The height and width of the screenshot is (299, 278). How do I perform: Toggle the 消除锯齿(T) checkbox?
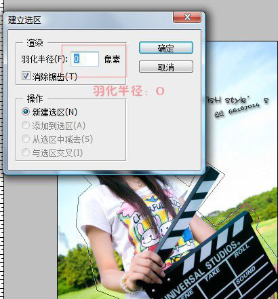point(26,76)
